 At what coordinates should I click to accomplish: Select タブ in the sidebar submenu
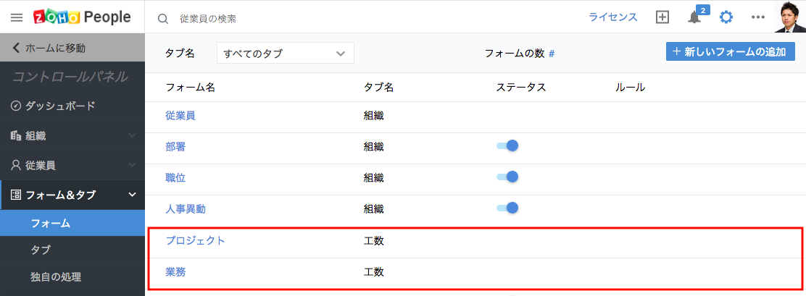72,250
